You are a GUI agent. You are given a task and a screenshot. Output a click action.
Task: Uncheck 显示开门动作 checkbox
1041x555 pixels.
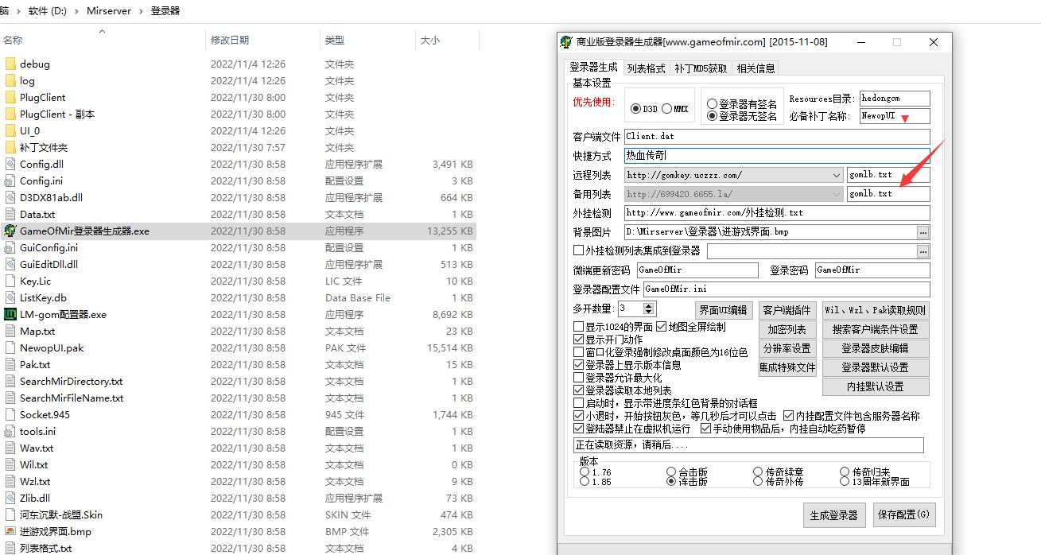click(579, 340)
